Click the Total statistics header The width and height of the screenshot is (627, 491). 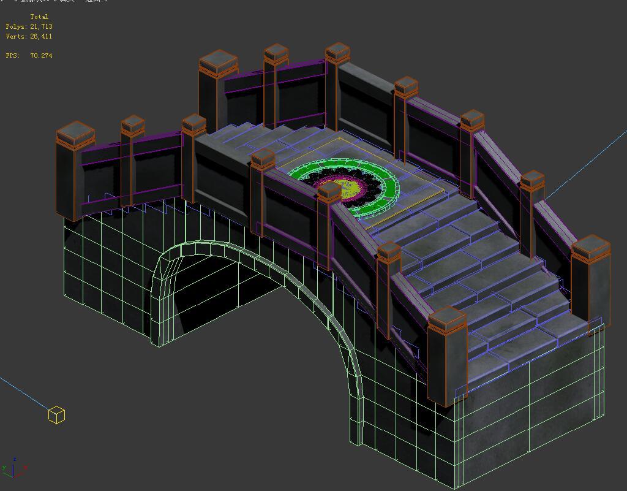[39, 17]
